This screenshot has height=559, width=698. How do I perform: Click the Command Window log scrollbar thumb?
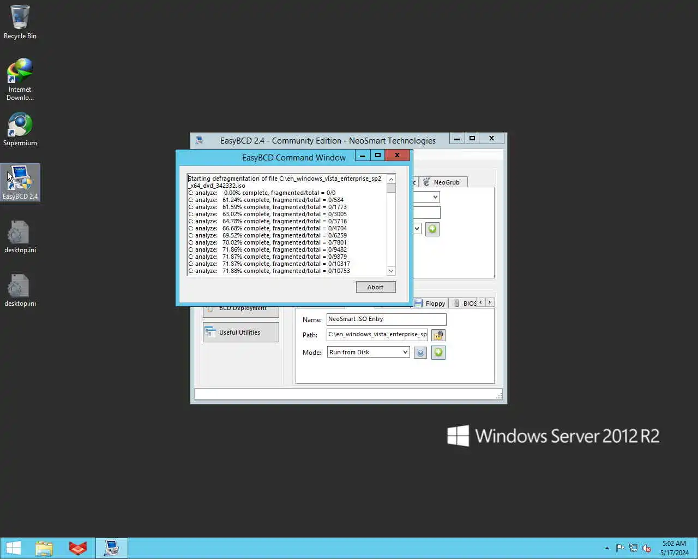391,188
